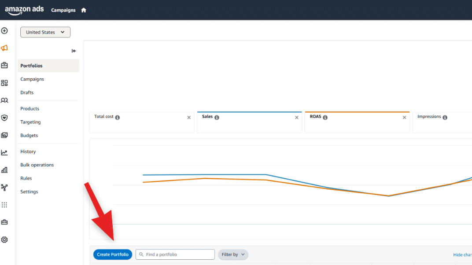Click the search magnifier icon

(x=141, y=254)
